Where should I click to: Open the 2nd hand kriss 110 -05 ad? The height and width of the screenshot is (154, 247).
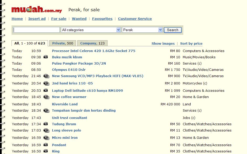[x=72, y=83]
